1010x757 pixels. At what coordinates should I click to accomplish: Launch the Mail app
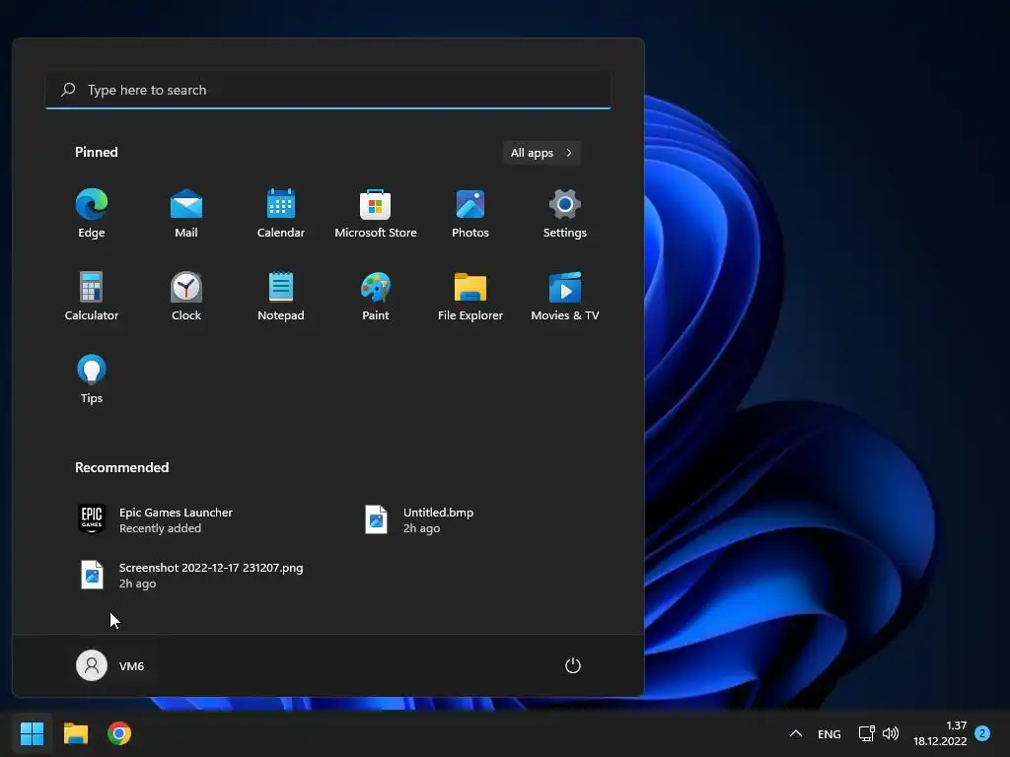186,214
